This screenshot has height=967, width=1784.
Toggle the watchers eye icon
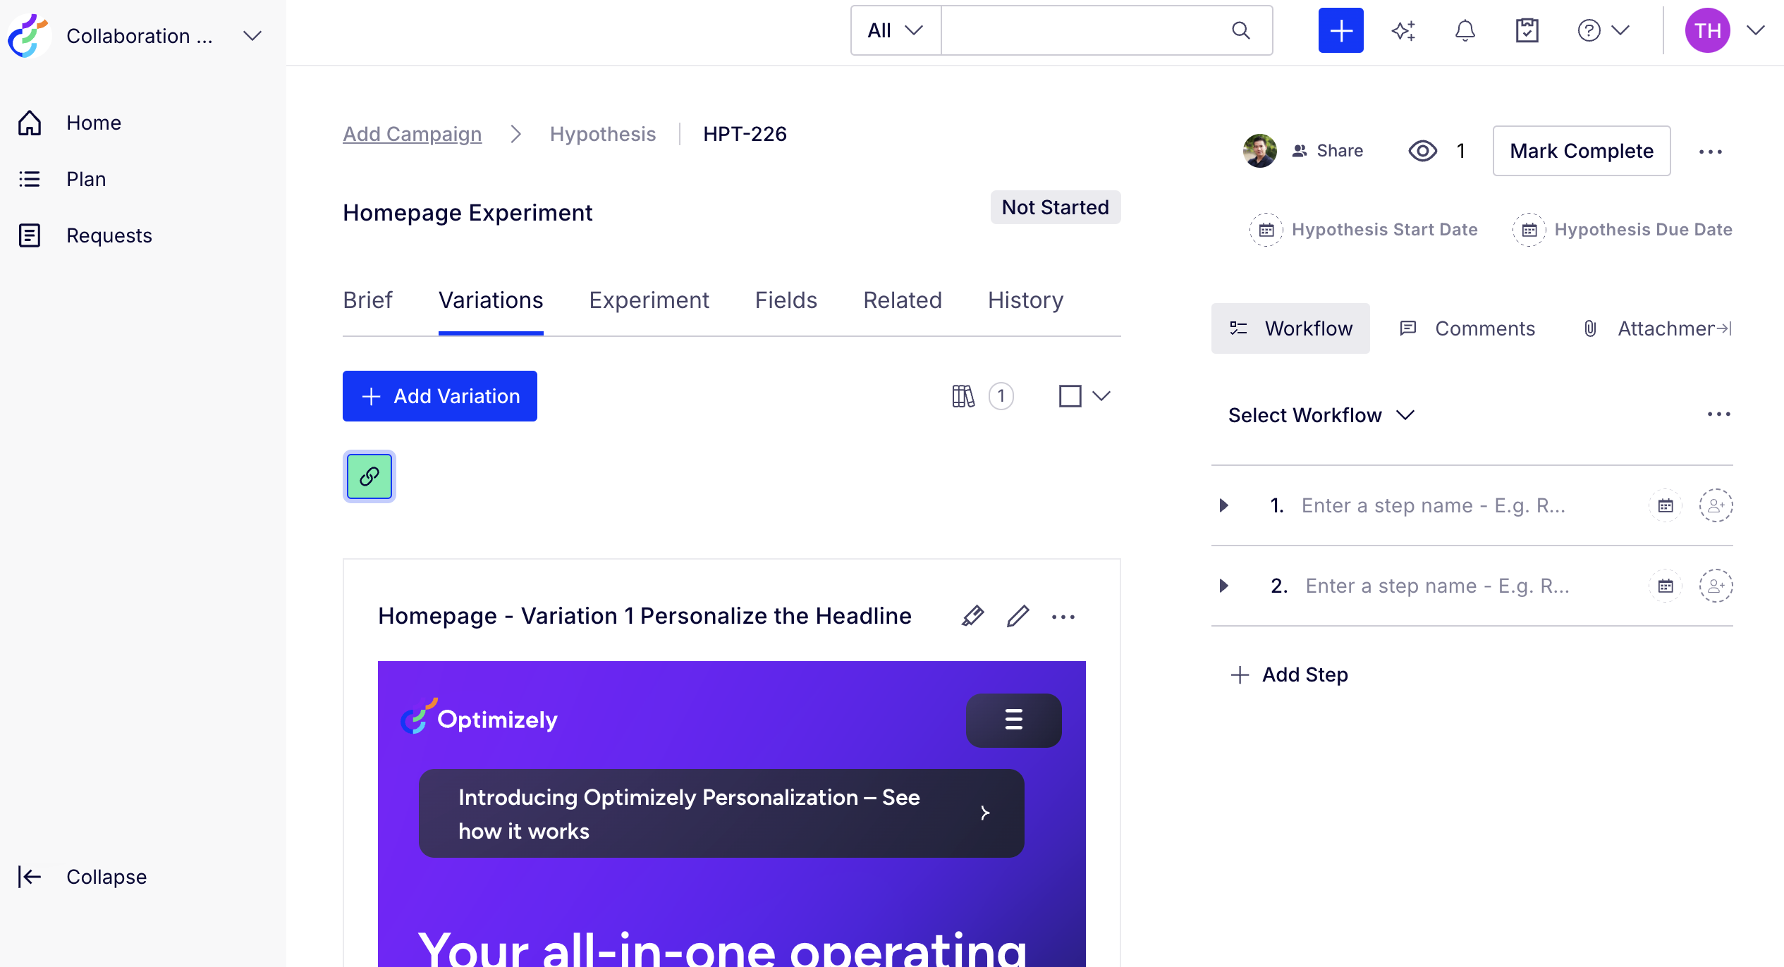coord(1423,151)
